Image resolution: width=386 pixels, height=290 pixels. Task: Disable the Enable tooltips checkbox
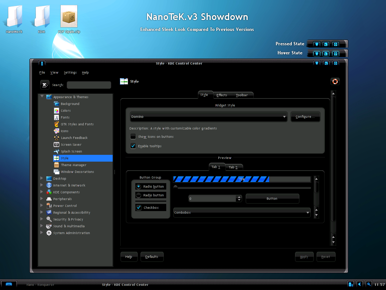click(x=133, y=146)
